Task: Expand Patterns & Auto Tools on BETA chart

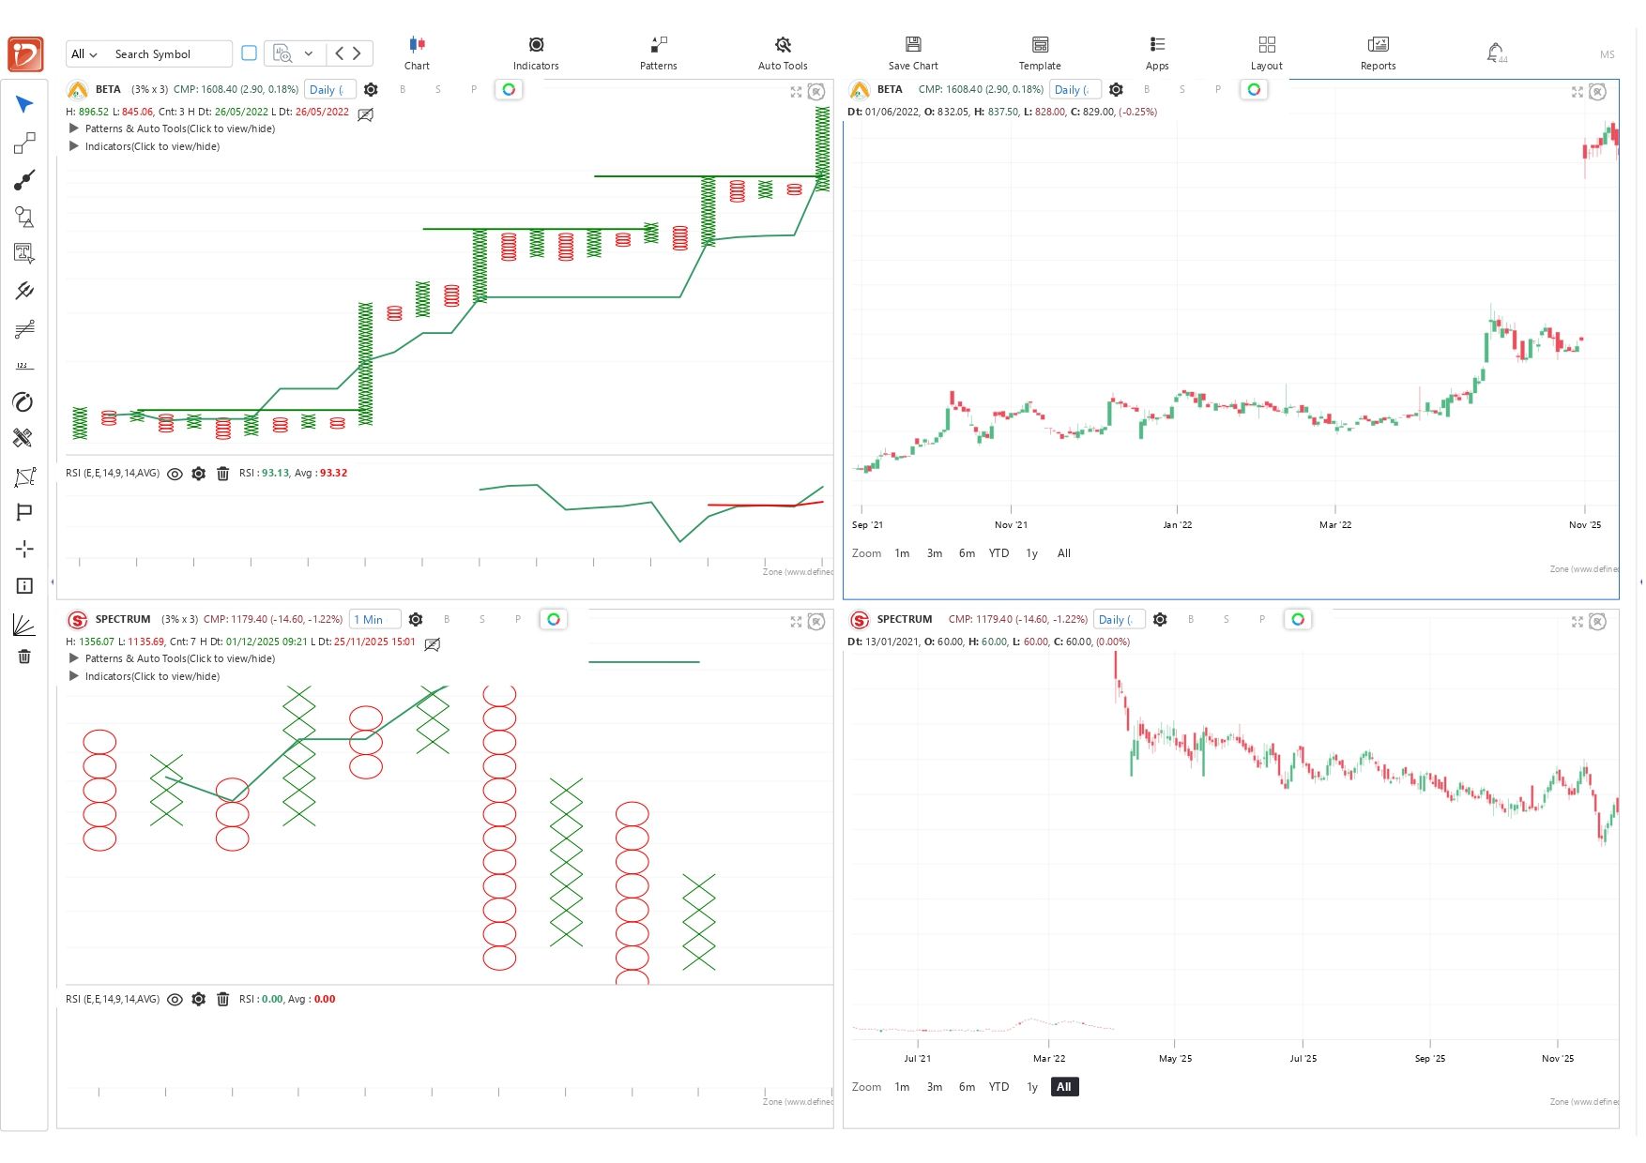Action: click(74, 128)
